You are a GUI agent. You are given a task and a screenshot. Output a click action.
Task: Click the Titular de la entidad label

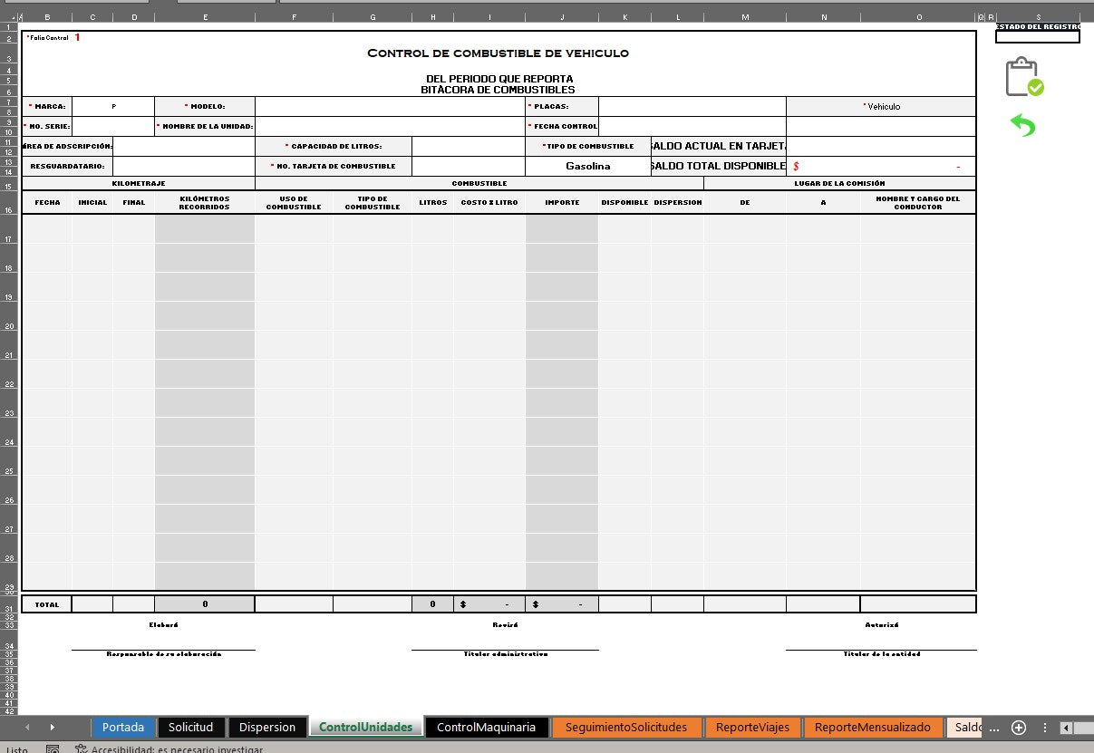tap(881, 654)
